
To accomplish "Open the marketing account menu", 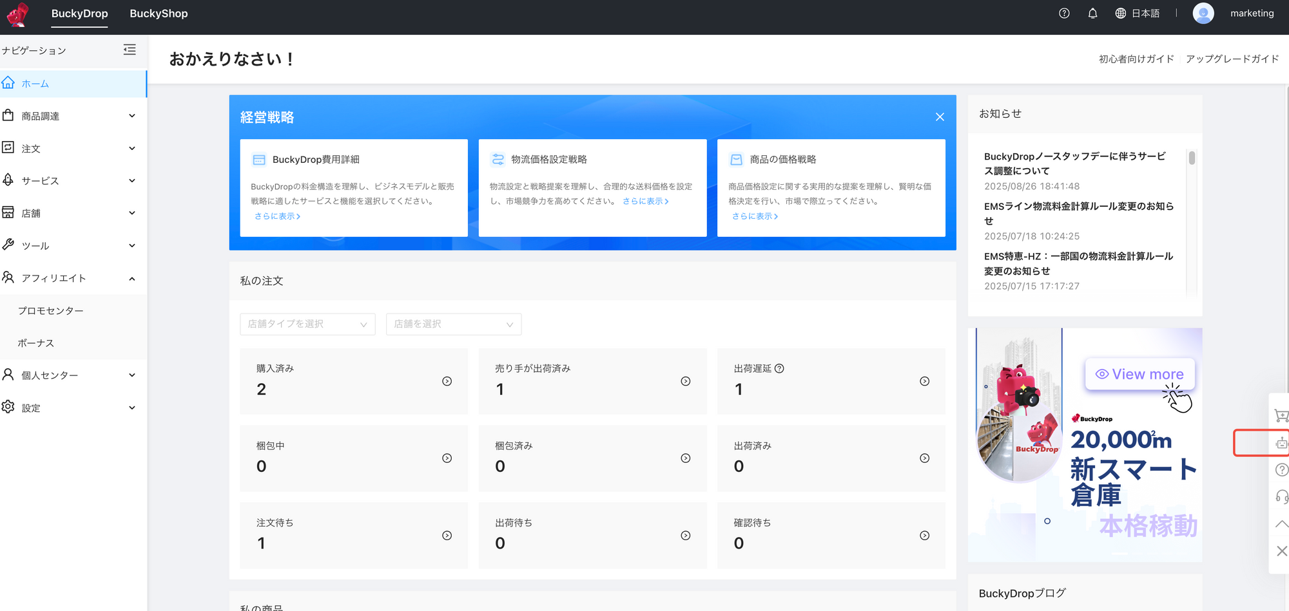I will point(1252,14).
